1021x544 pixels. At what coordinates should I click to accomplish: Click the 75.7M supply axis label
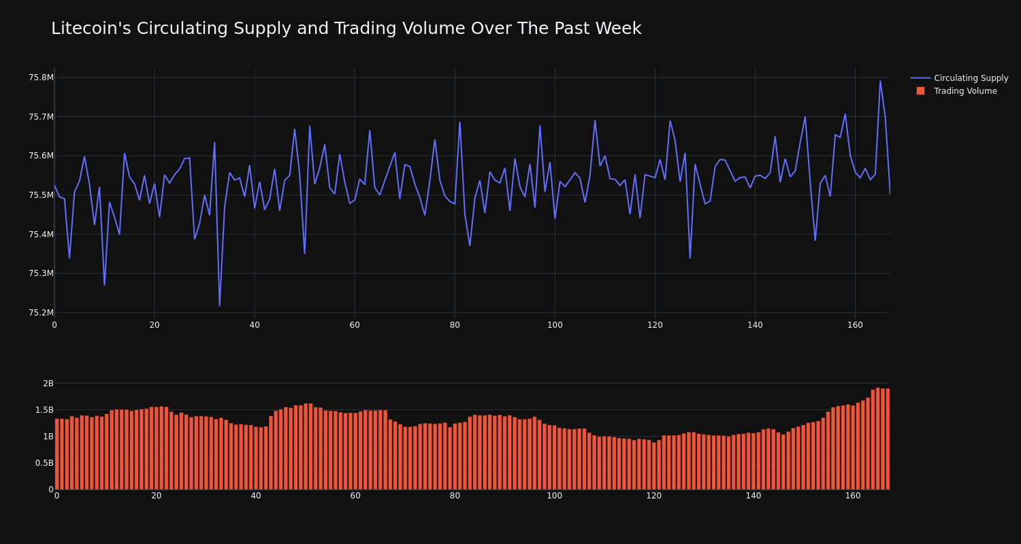click(x=41, y=117)
